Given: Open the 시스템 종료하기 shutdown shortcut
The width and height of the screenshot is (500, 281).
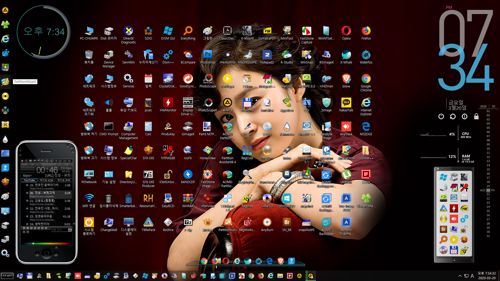Looking at the screenshot, I should 89,226.
